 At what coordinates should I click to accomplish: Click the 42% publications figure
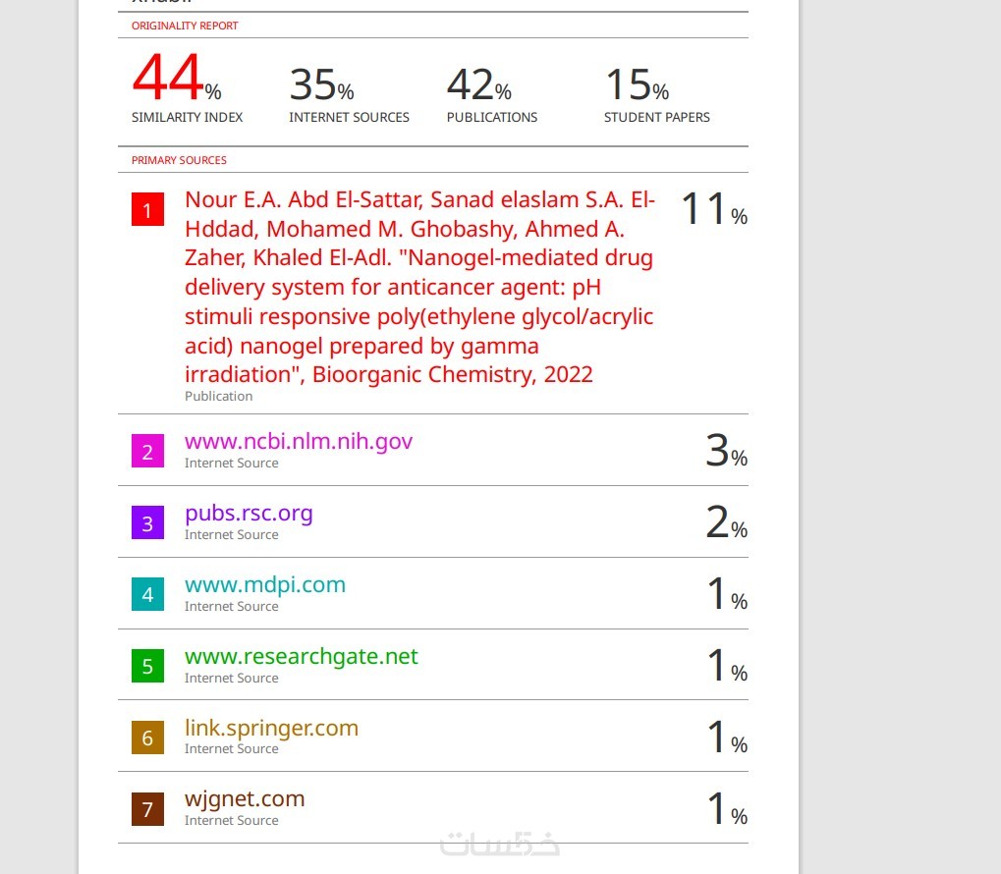coord(478,85)
